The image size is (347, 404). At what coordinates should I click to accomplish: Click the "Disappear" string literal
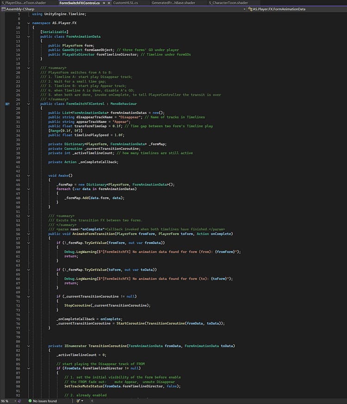[x=130, y=117]
